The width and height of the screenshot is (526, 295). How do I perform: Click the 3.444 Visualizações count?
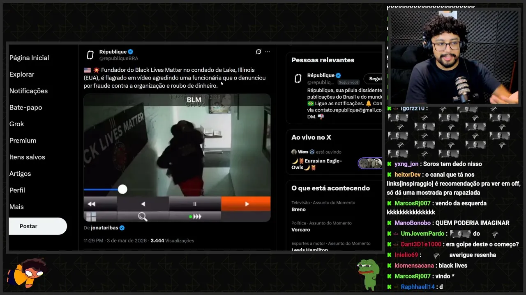[x=172, y=241]
